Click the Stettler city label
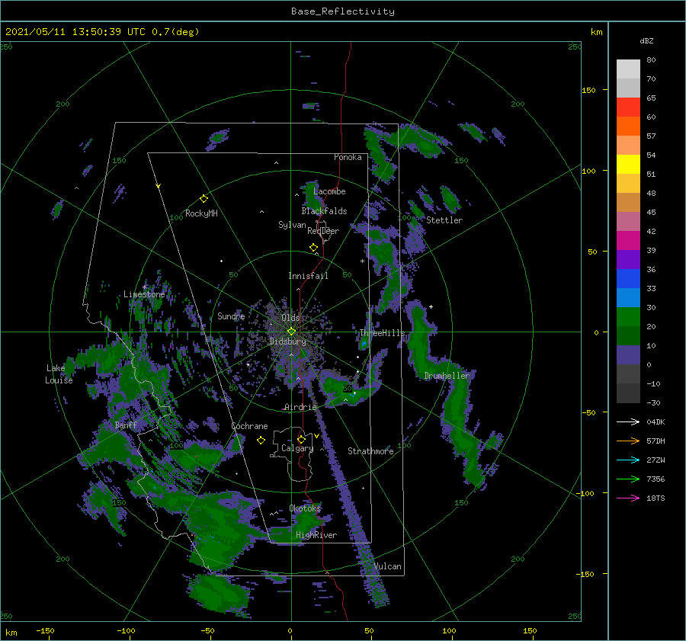 click(444, 220)
